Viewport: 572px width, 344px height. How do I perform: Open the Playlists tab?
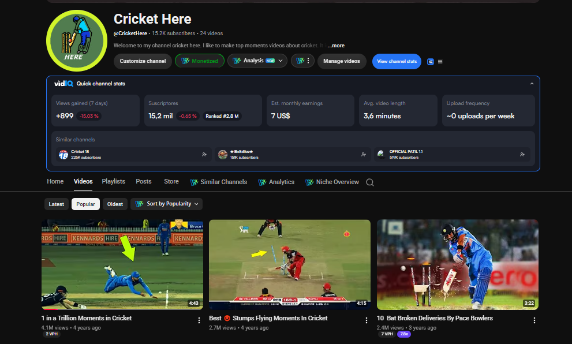click(114, 181)
